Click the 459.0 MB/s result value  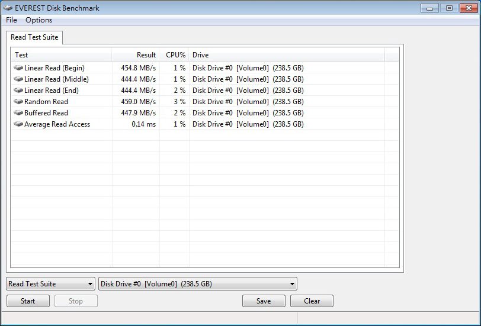139,102
